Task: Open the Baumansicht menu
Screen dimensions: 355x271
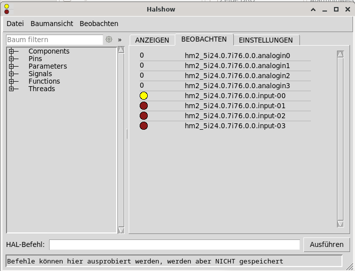Action: (52, 24)
